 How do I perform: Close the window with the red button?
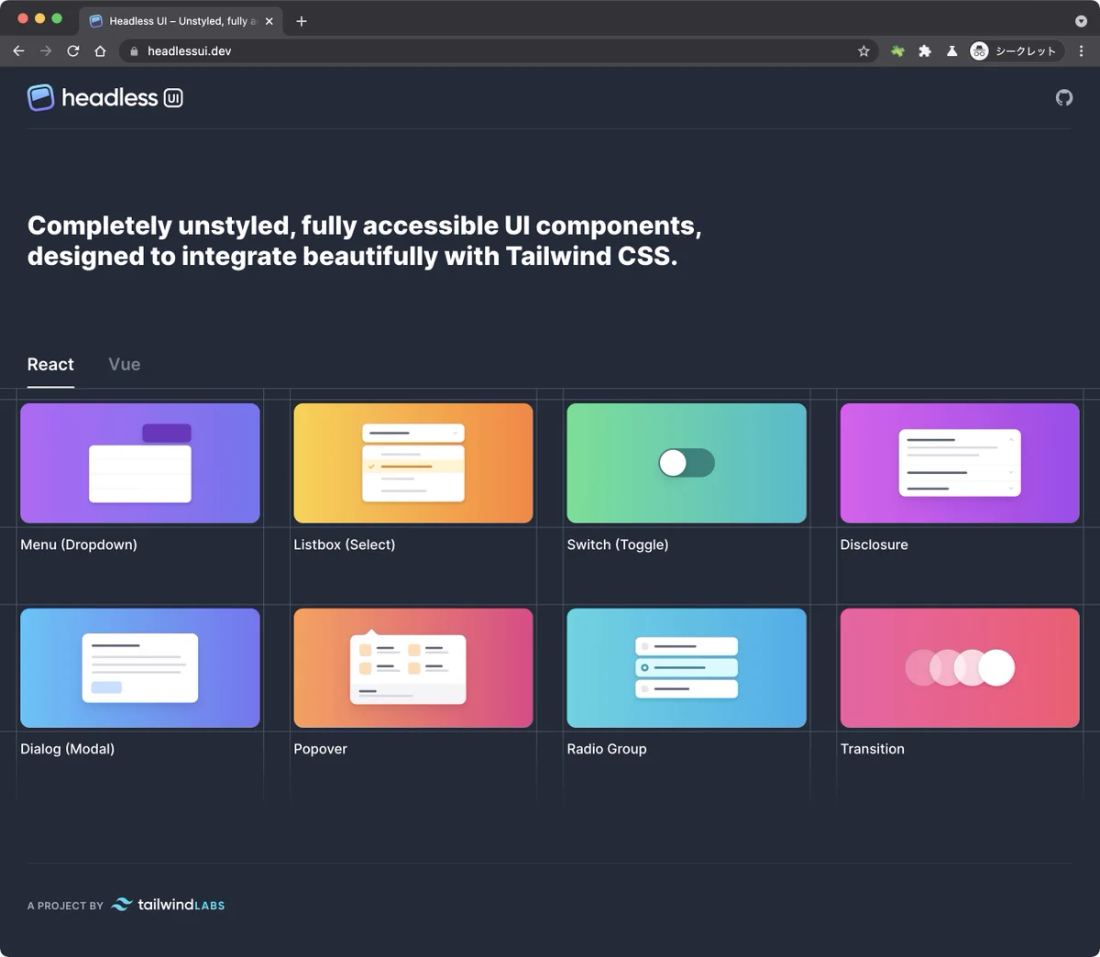point(23,18)
